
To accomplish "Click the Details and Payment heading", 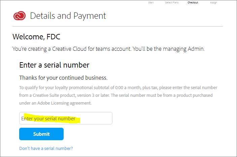I will pyautogui.click(x=68, y=16).
